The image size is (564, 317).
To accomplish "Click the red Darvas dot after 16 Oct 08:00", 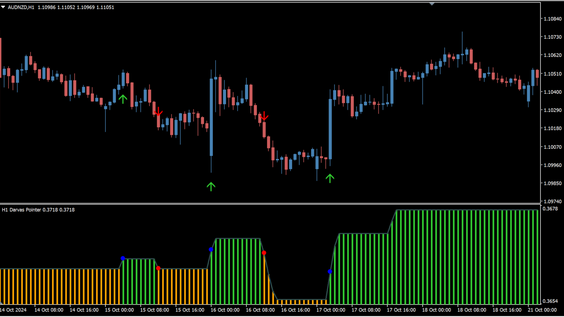I will coord(264,253).
